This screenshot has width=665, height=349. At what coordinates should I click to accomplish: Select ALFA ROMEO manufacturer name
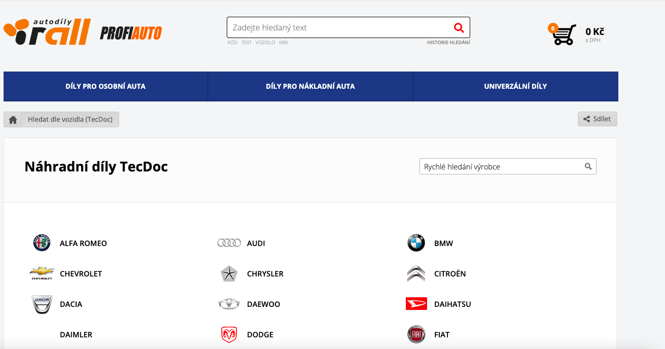[x=83, y=243]
